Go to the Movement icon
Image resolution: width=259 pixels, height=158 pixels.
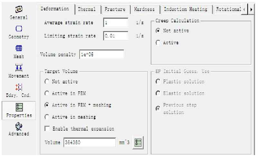pos(19,68)
